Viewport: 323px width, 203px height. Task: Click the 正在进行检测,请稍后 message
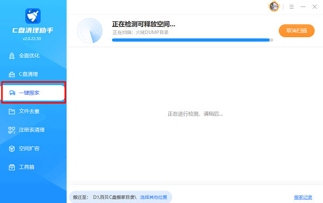coord(195,114)
